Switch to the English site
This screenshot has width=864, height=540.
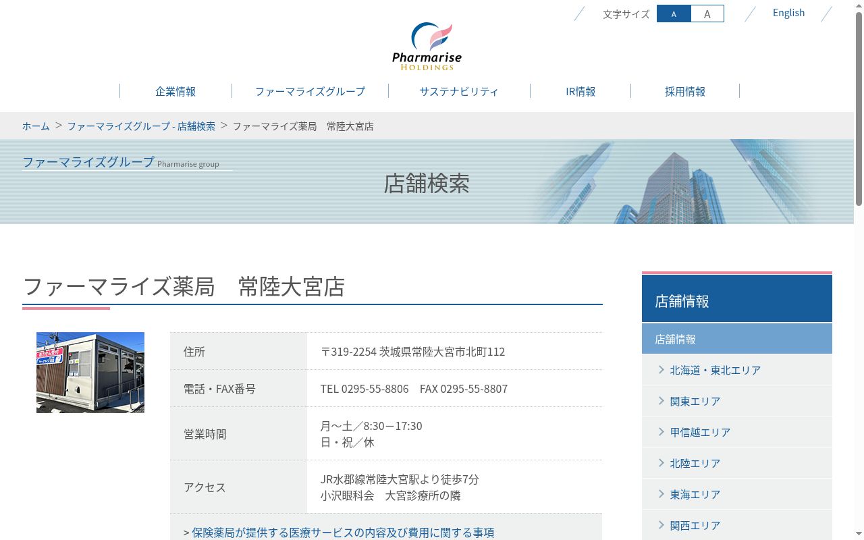788,13
